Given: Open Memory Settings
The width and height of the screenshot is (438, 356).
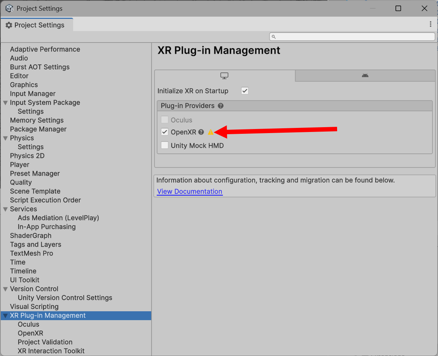Looking at the screenshot, I should coord(37,120).
